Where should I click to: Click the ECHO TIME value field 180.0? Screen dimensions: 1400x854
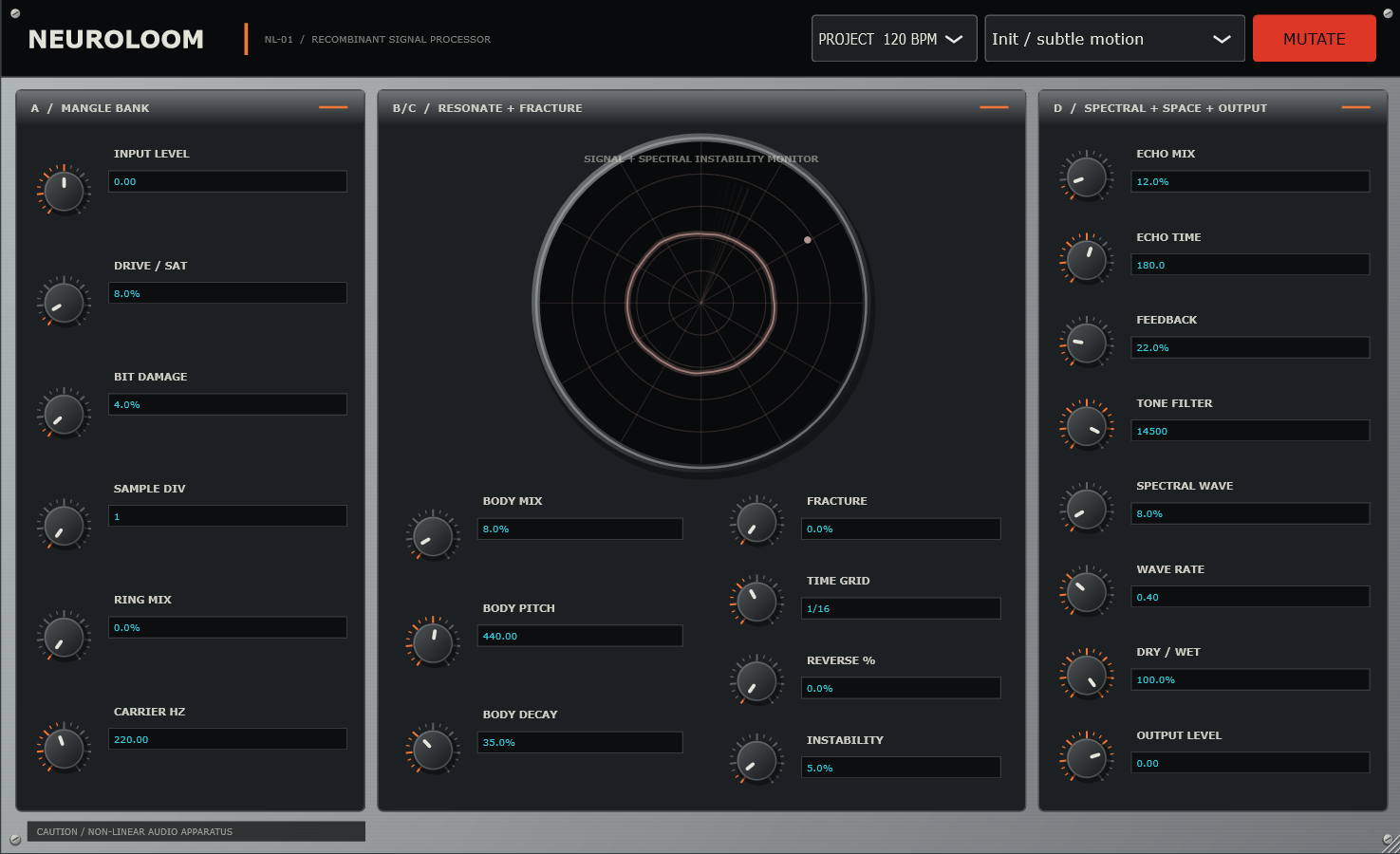coord(1250,265)
